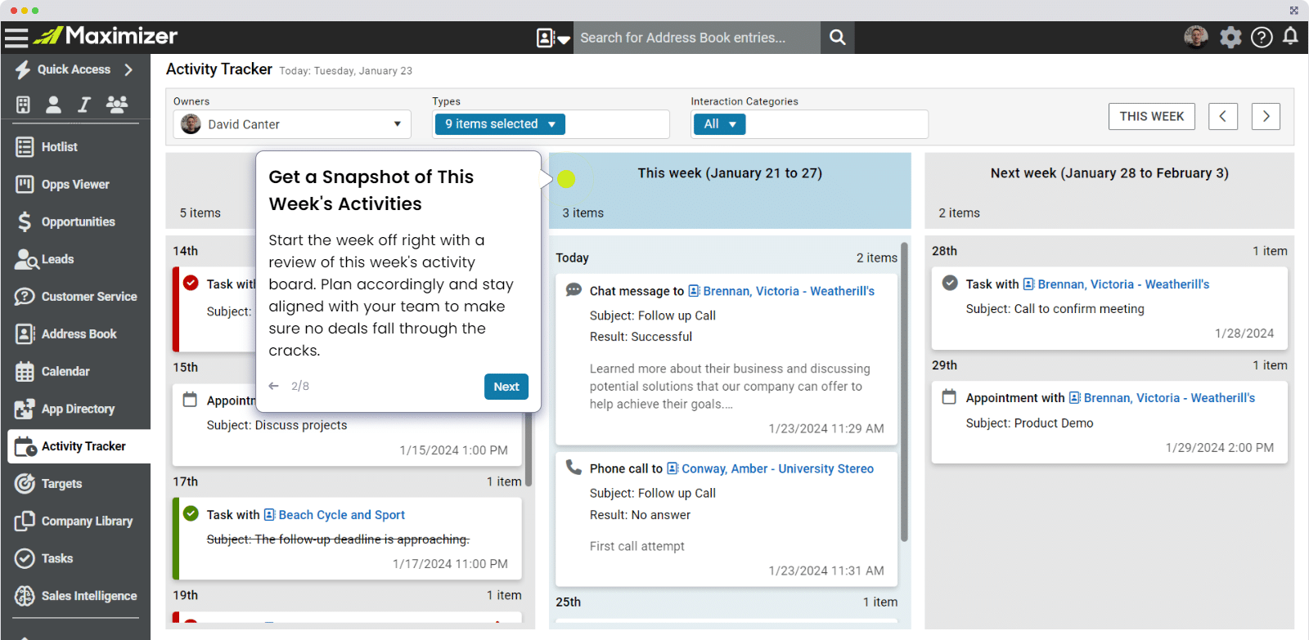
Task: Click Next in the tour popup
Action: [x=506, y=387]
